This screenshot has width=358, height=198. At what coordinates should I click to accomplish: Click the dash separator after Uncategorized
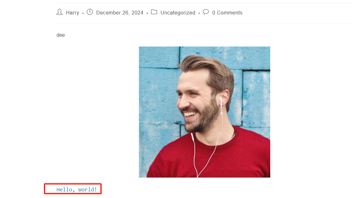199,13
